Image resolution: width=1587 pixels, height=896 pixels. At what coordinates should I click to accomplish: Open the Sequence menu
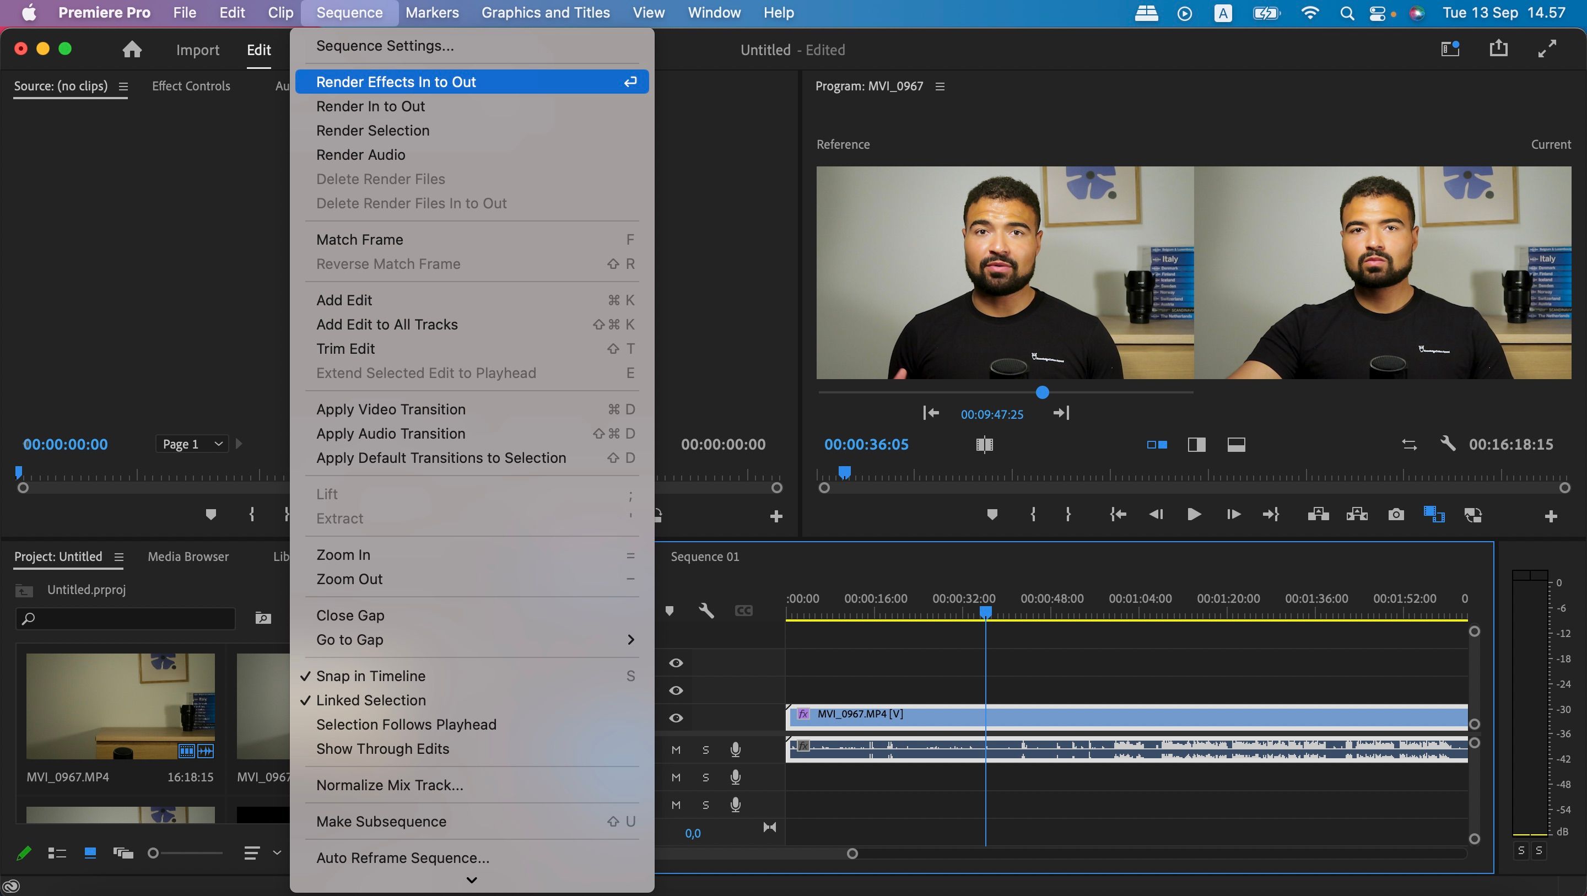point(349,12)
